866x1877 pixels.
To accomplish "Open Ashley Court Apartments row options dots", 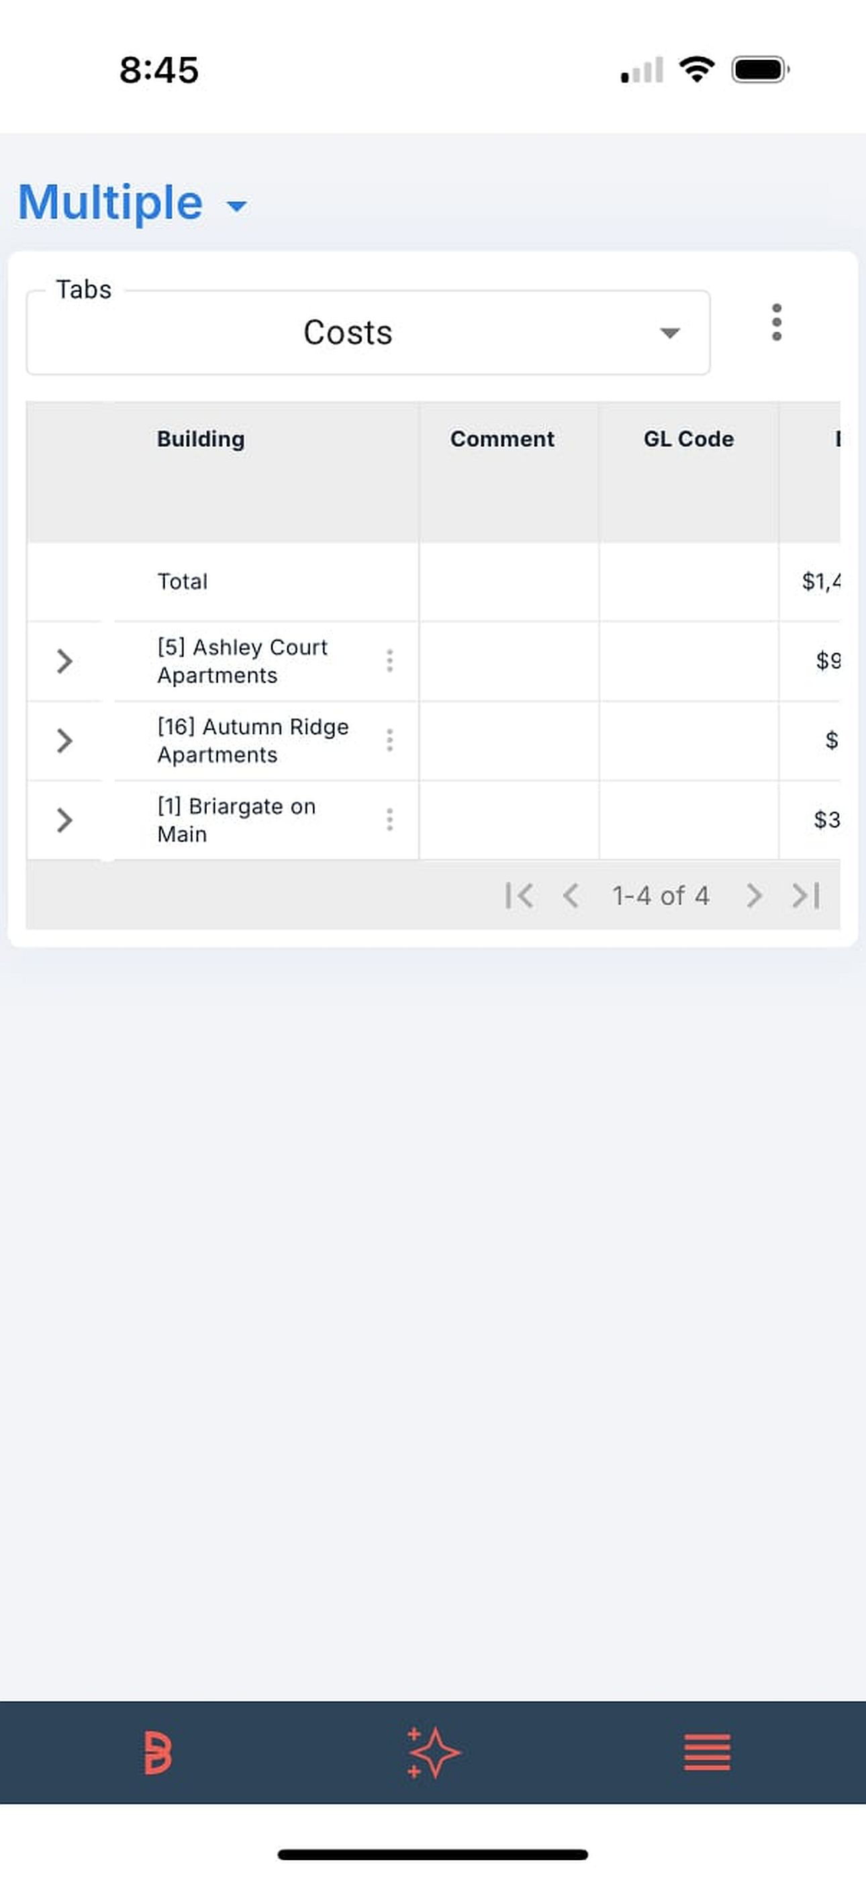I will pos(390,661).
